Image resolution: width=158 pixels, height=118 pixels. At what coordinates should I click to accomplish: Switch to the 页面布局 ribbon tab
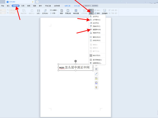coord(16,6)
